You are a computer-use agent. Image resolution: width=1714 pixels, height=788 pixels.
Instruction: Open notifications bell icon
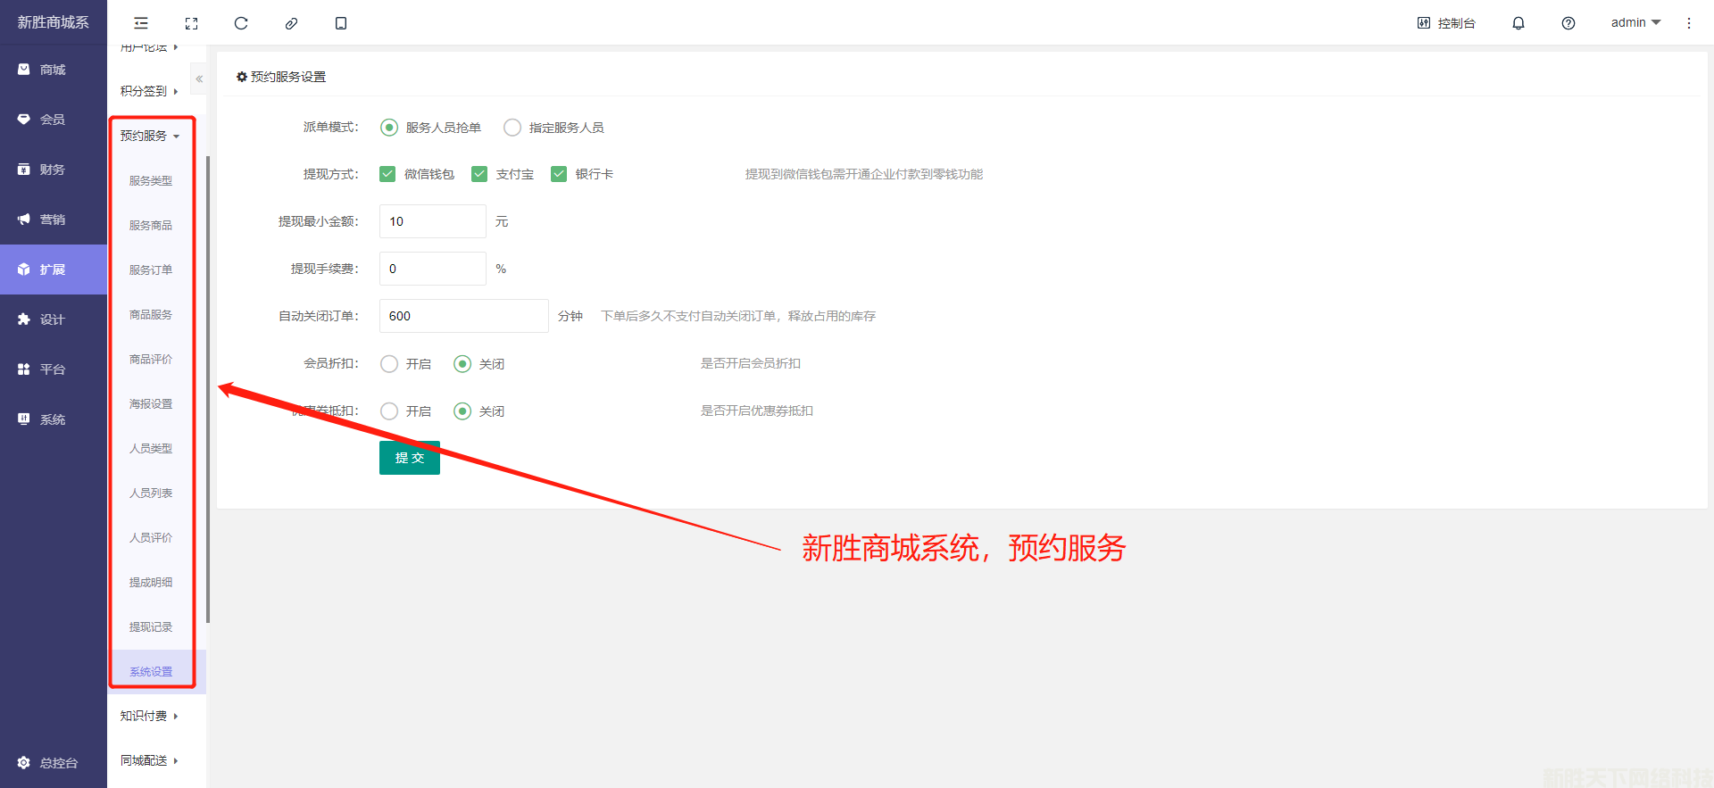[1518, 23]
